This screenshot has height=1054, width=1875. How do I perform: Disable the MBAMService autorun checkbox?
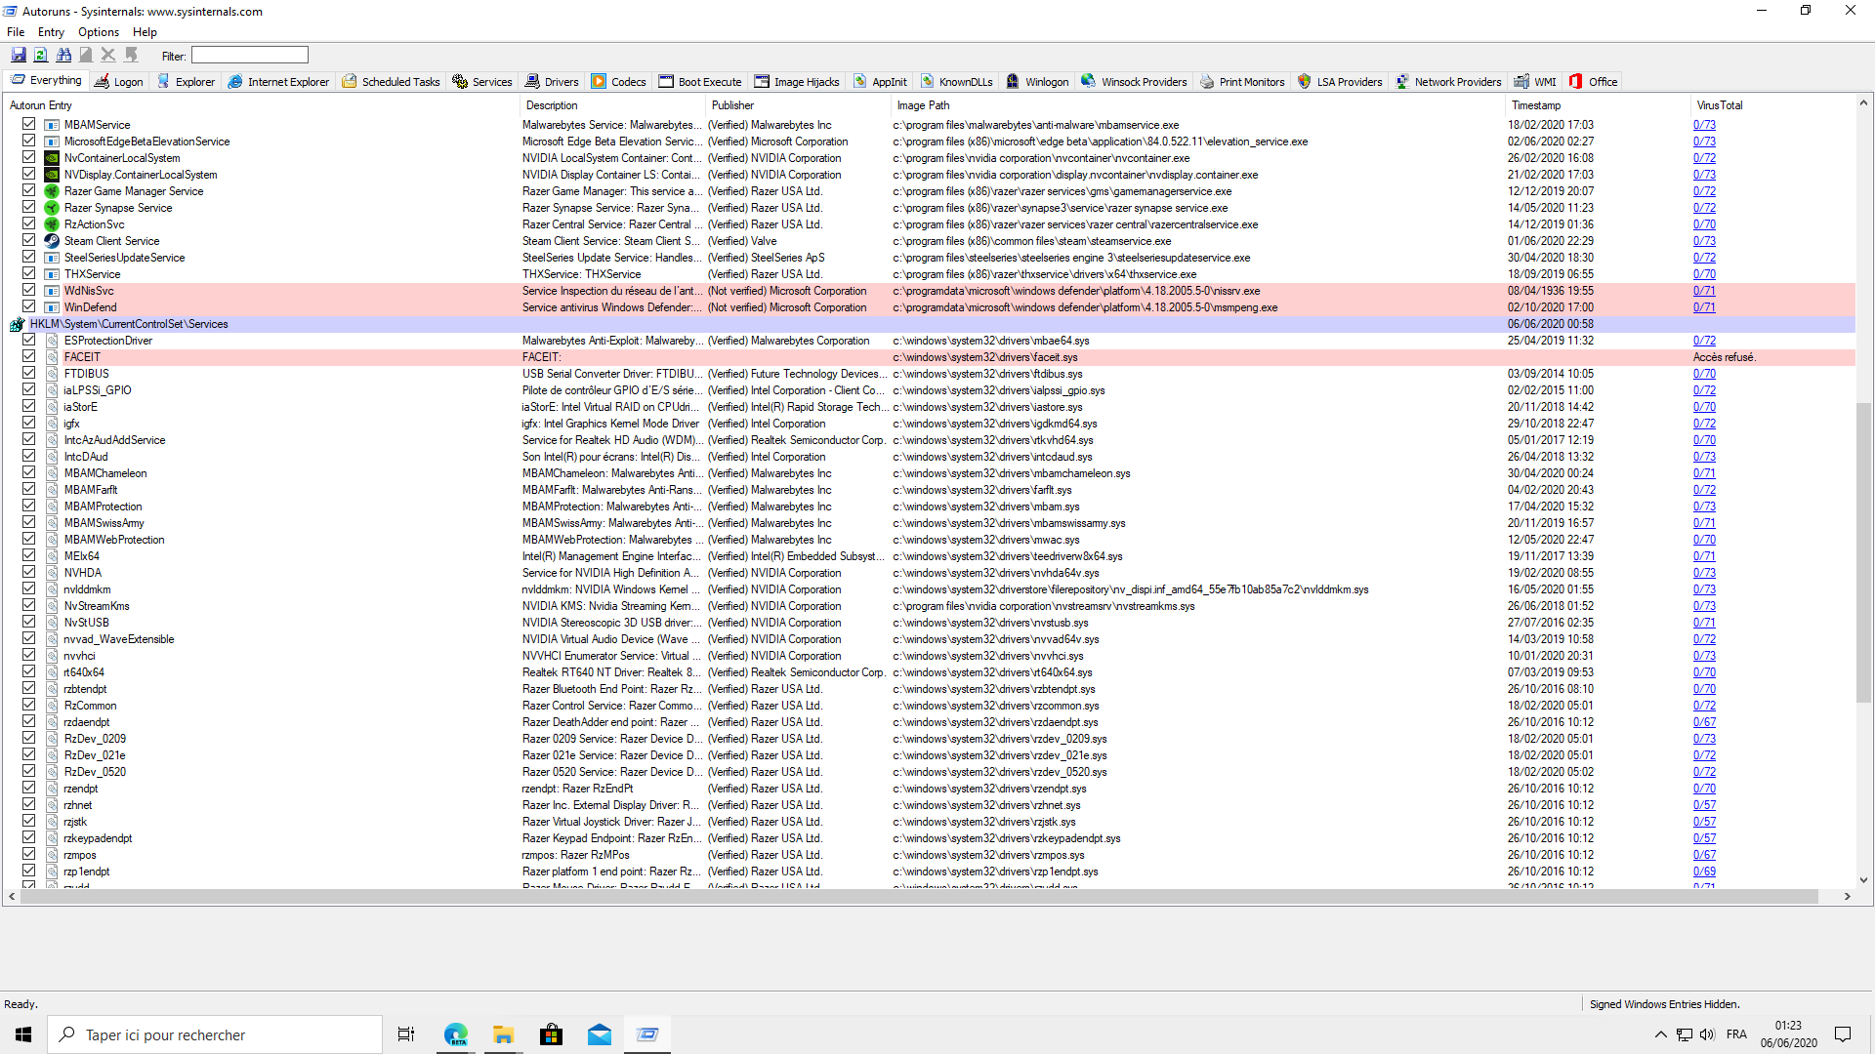click(28, 125)
